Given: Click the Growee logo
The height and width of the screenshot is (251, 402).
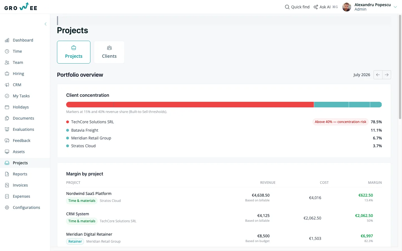Looking at the screenshot, I should 21,7.
